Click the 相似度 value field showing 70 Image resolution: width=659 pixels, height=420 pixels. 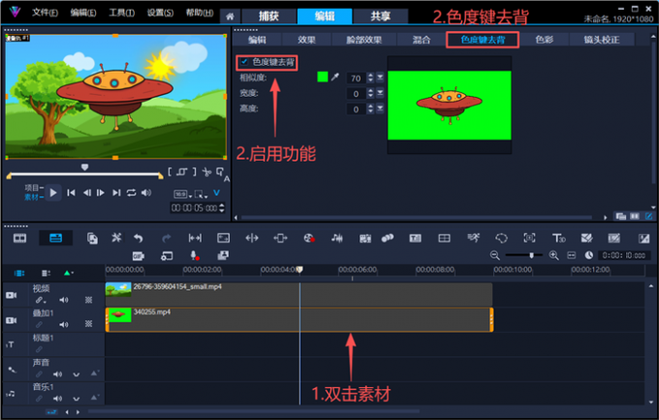(x=356, y=78)
